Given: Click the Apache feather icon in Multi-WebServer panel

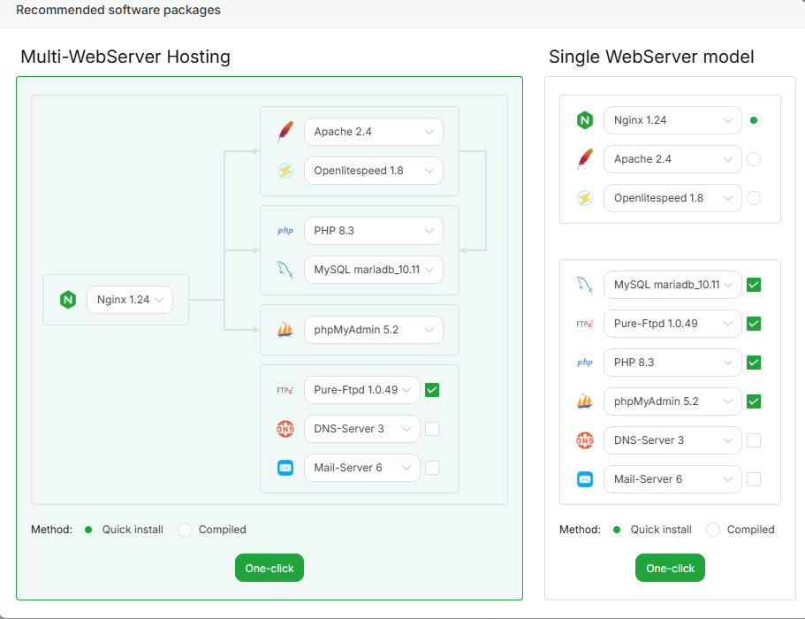Looking at the screenshot, I should [x=285, y=132].
